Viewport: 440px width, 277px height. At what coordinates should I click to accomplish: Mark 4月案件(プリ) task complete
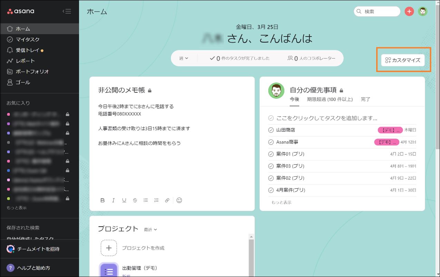pos(271,190)
